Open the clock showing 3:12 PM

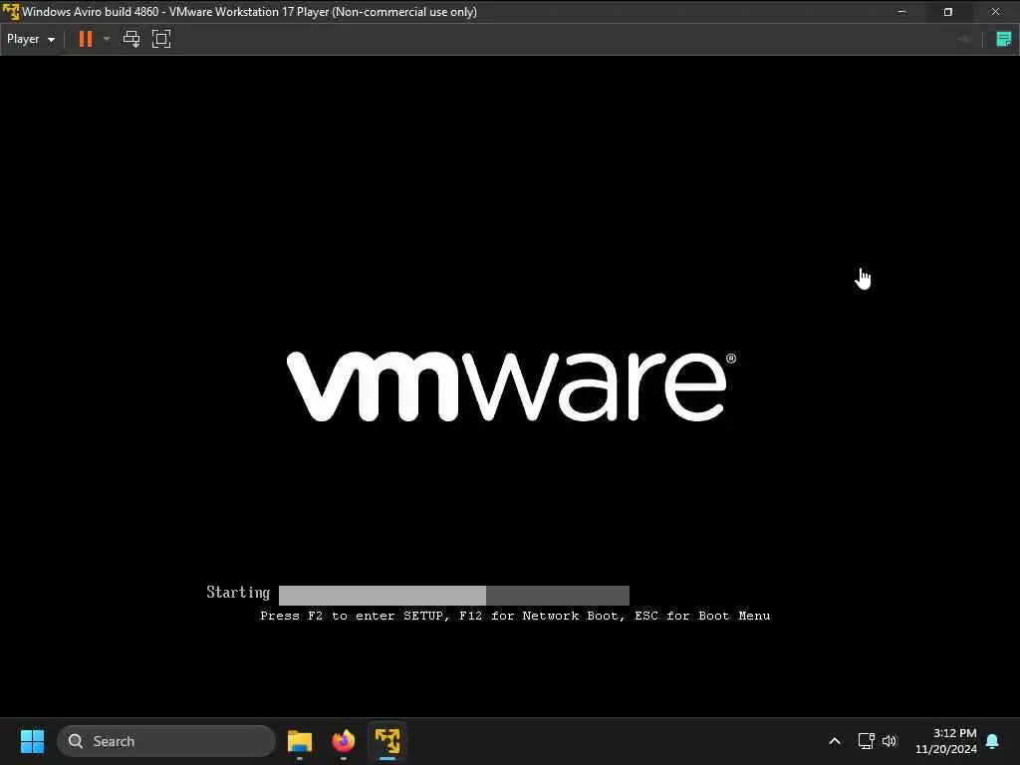(946, 741)
